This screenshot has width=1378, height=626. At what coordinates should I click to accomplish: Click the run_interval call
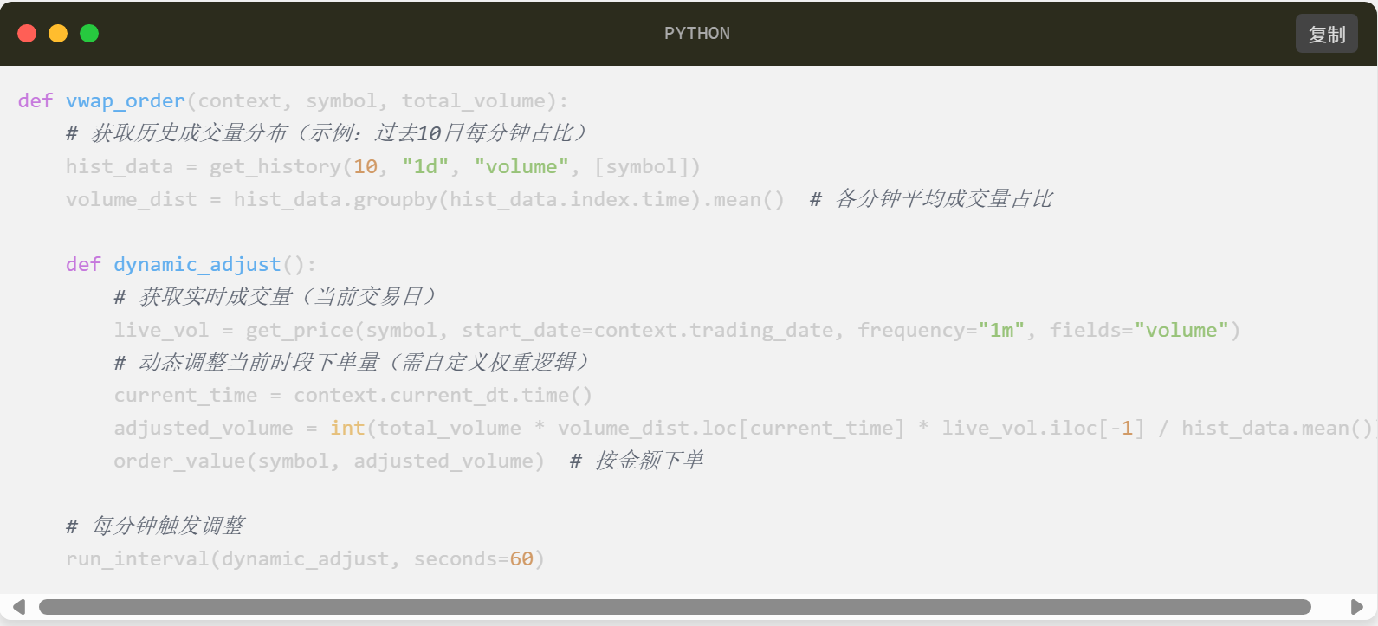137,558
